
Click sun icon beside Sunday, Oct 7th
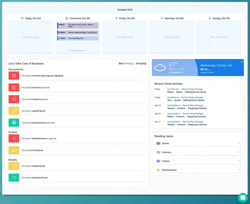click(x=210, y=18)
